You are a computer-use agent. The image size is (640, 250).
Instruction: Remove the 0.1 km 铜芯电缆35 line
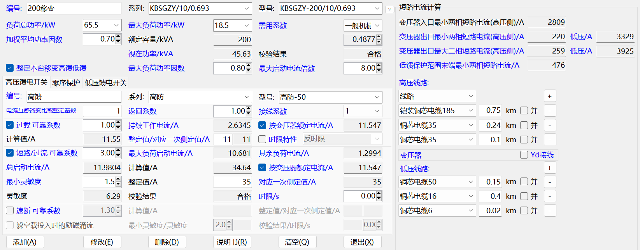pyautogui.click(x=550, y=140)
